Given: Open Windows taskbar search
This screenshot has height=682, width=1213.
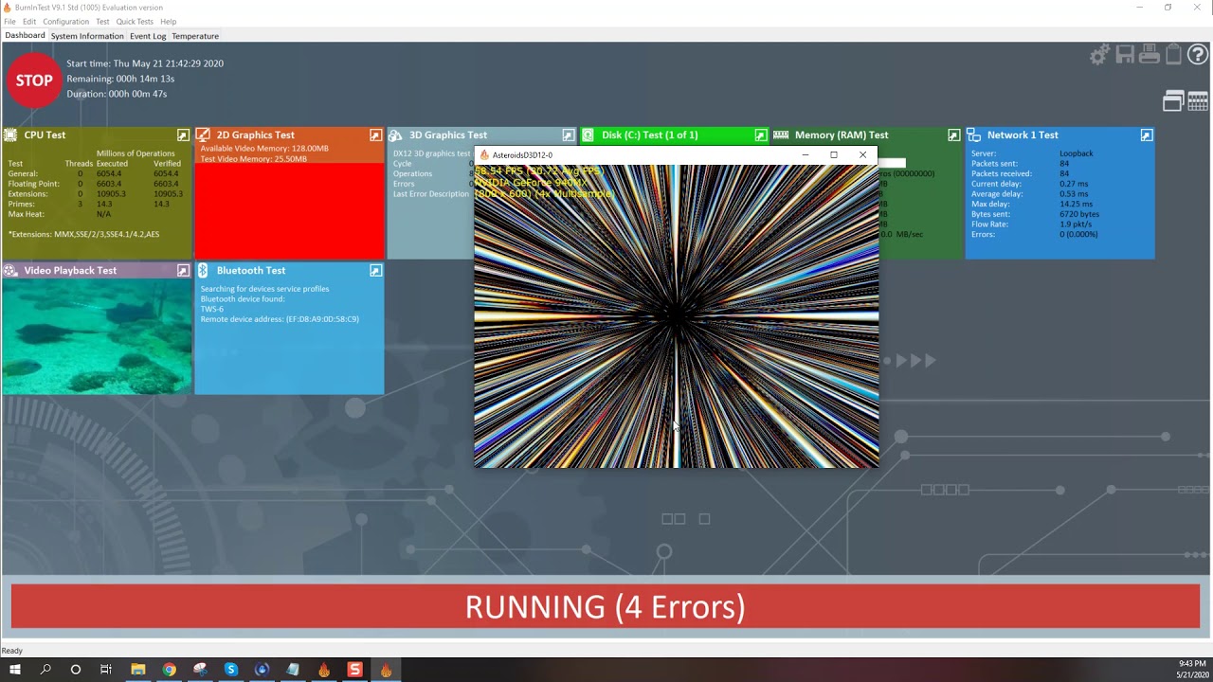Looking at the screenshot, I should click(45, 670).
